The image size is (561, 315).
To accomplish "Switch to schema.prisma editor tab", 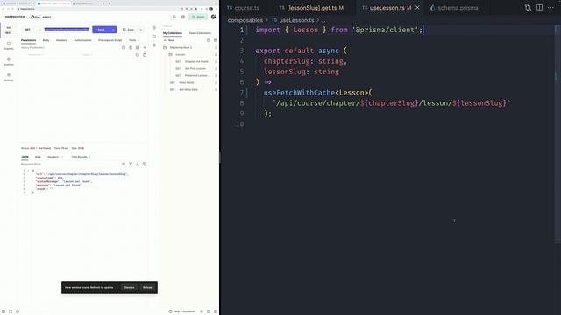I will [x=454, y=8].
